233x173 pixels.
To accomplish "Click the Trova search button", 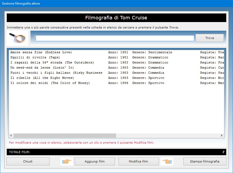I will click(x=210, y=38).
